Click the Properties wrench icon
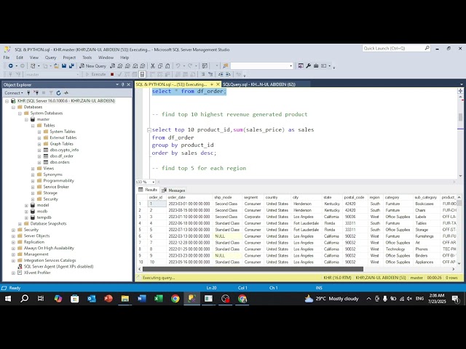This screenshot has width=466, height=349. click(308, 66)
